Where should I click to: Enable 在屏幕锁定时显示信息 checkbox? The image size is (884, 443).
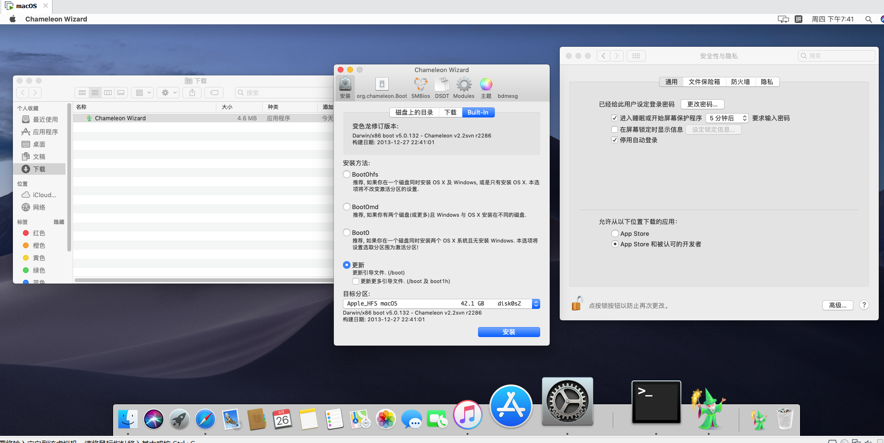[615, 129]
